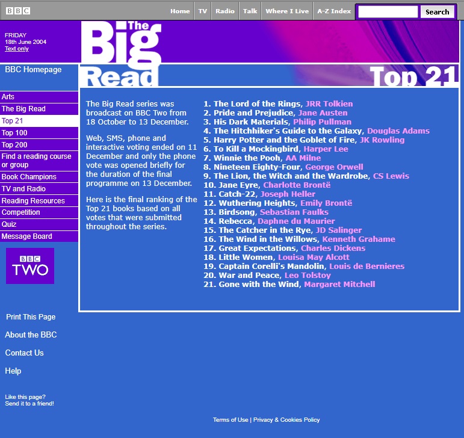Open Book Champions sidebar item
This screenshot has width=464, height=438.
39,177
